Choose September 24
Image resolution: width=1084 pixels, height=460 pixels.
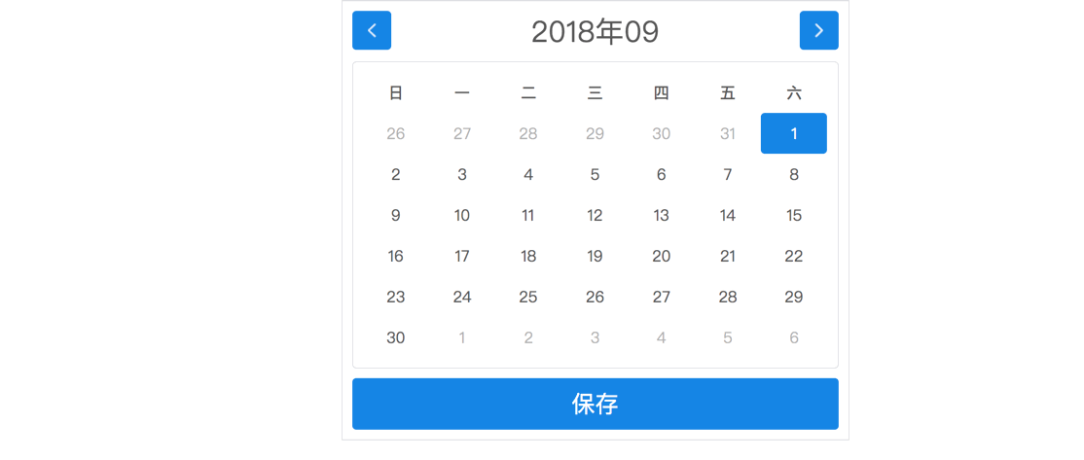coord(462,297)
